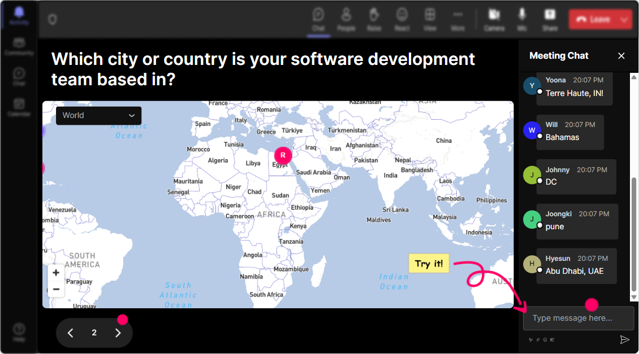Leave the meeting
Image resolution: width=639 pixels, height=354 pixels.
click(593, 19)
